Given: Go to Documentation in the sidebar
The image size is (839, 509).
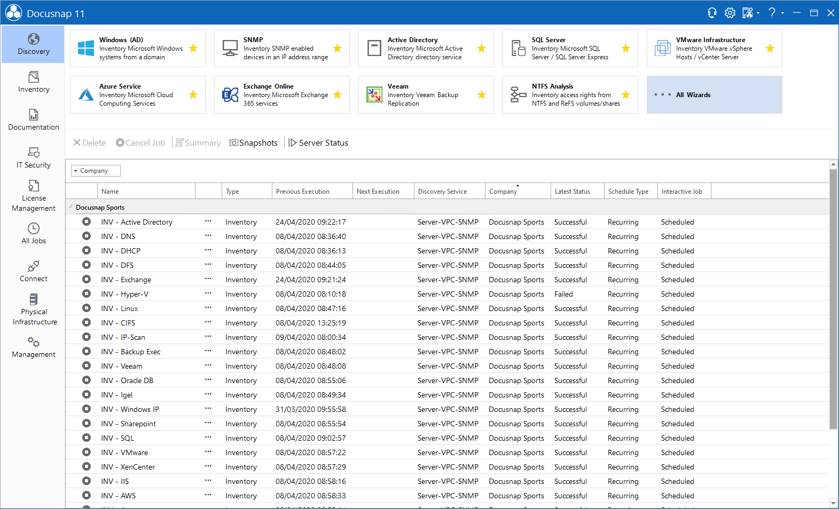Looking at the screenshot, I should [x=33, y=120].
